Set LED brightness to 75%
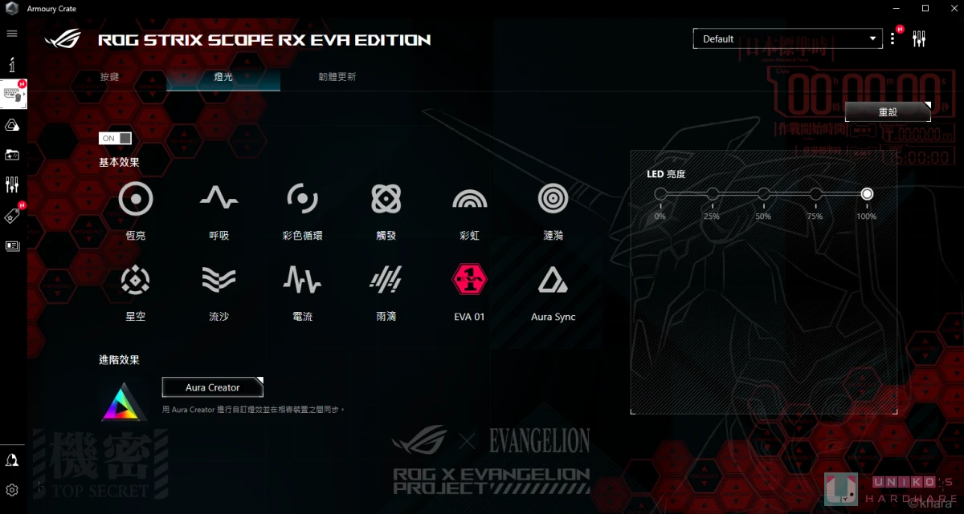 point(815,194)
